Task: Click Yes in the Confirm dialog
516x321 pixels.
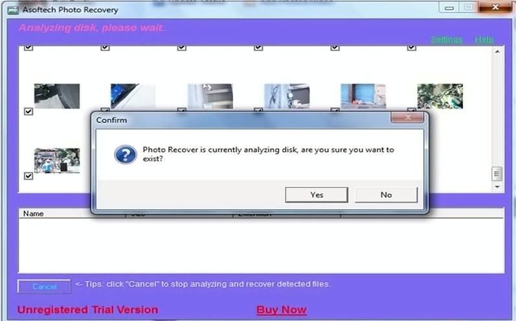Action: (x=316, y=195)
